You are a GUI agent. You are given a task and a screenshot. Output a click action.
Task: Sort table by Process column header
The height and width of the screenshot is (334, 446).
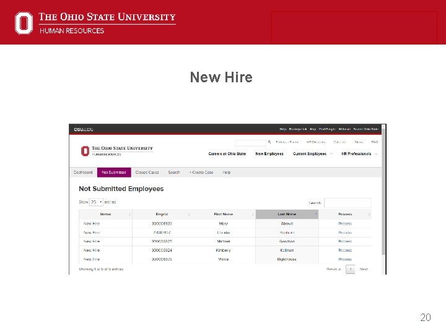pyautogui.click(x=345, y=214)
